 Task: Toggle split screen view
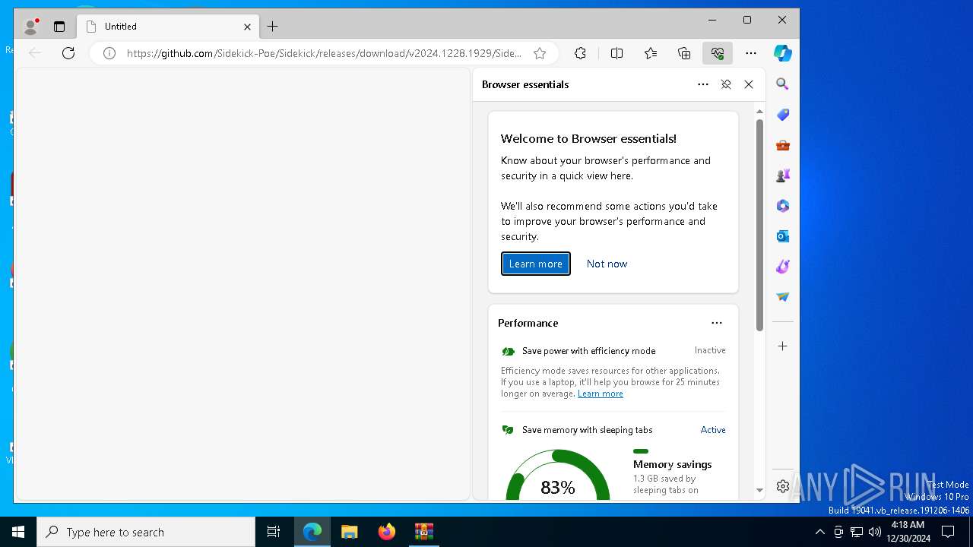[617, 53]
